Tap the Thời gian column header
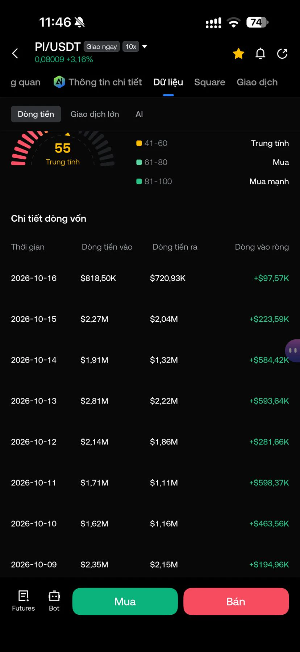The image size is (300, 652). (x=28, y=247)
